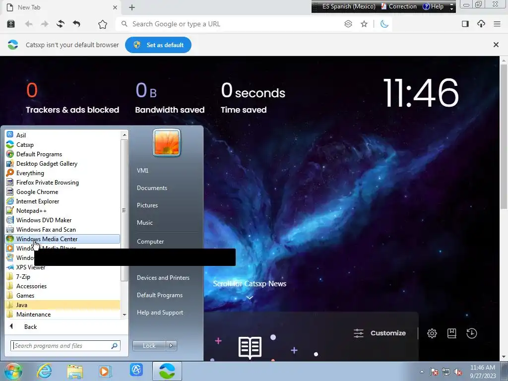
Task: Open the sidebar panel icon
Action: pos(465,24)
